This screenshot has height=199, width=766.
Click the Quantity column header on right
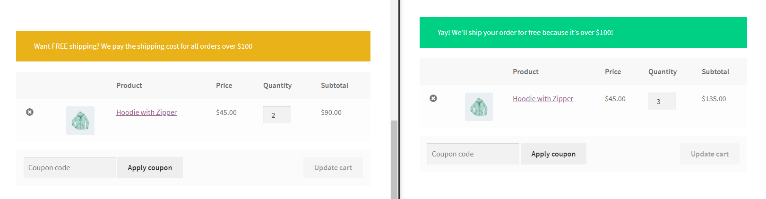(x=663, y=72)
